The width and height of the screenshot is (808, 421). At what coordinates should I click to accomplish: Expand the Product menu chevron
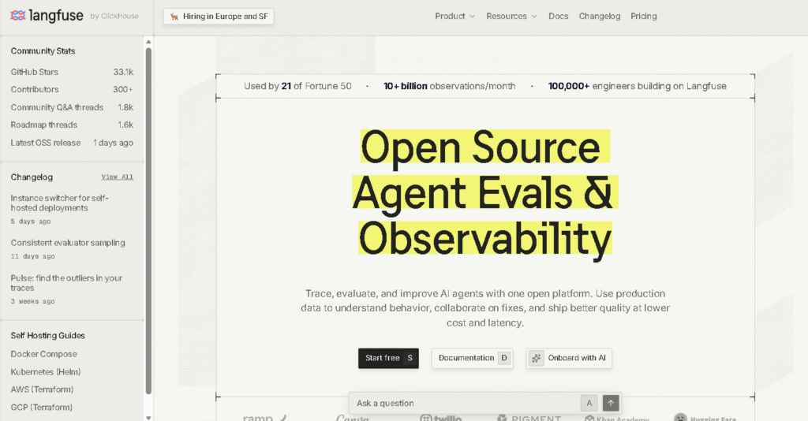coord(472,17)
